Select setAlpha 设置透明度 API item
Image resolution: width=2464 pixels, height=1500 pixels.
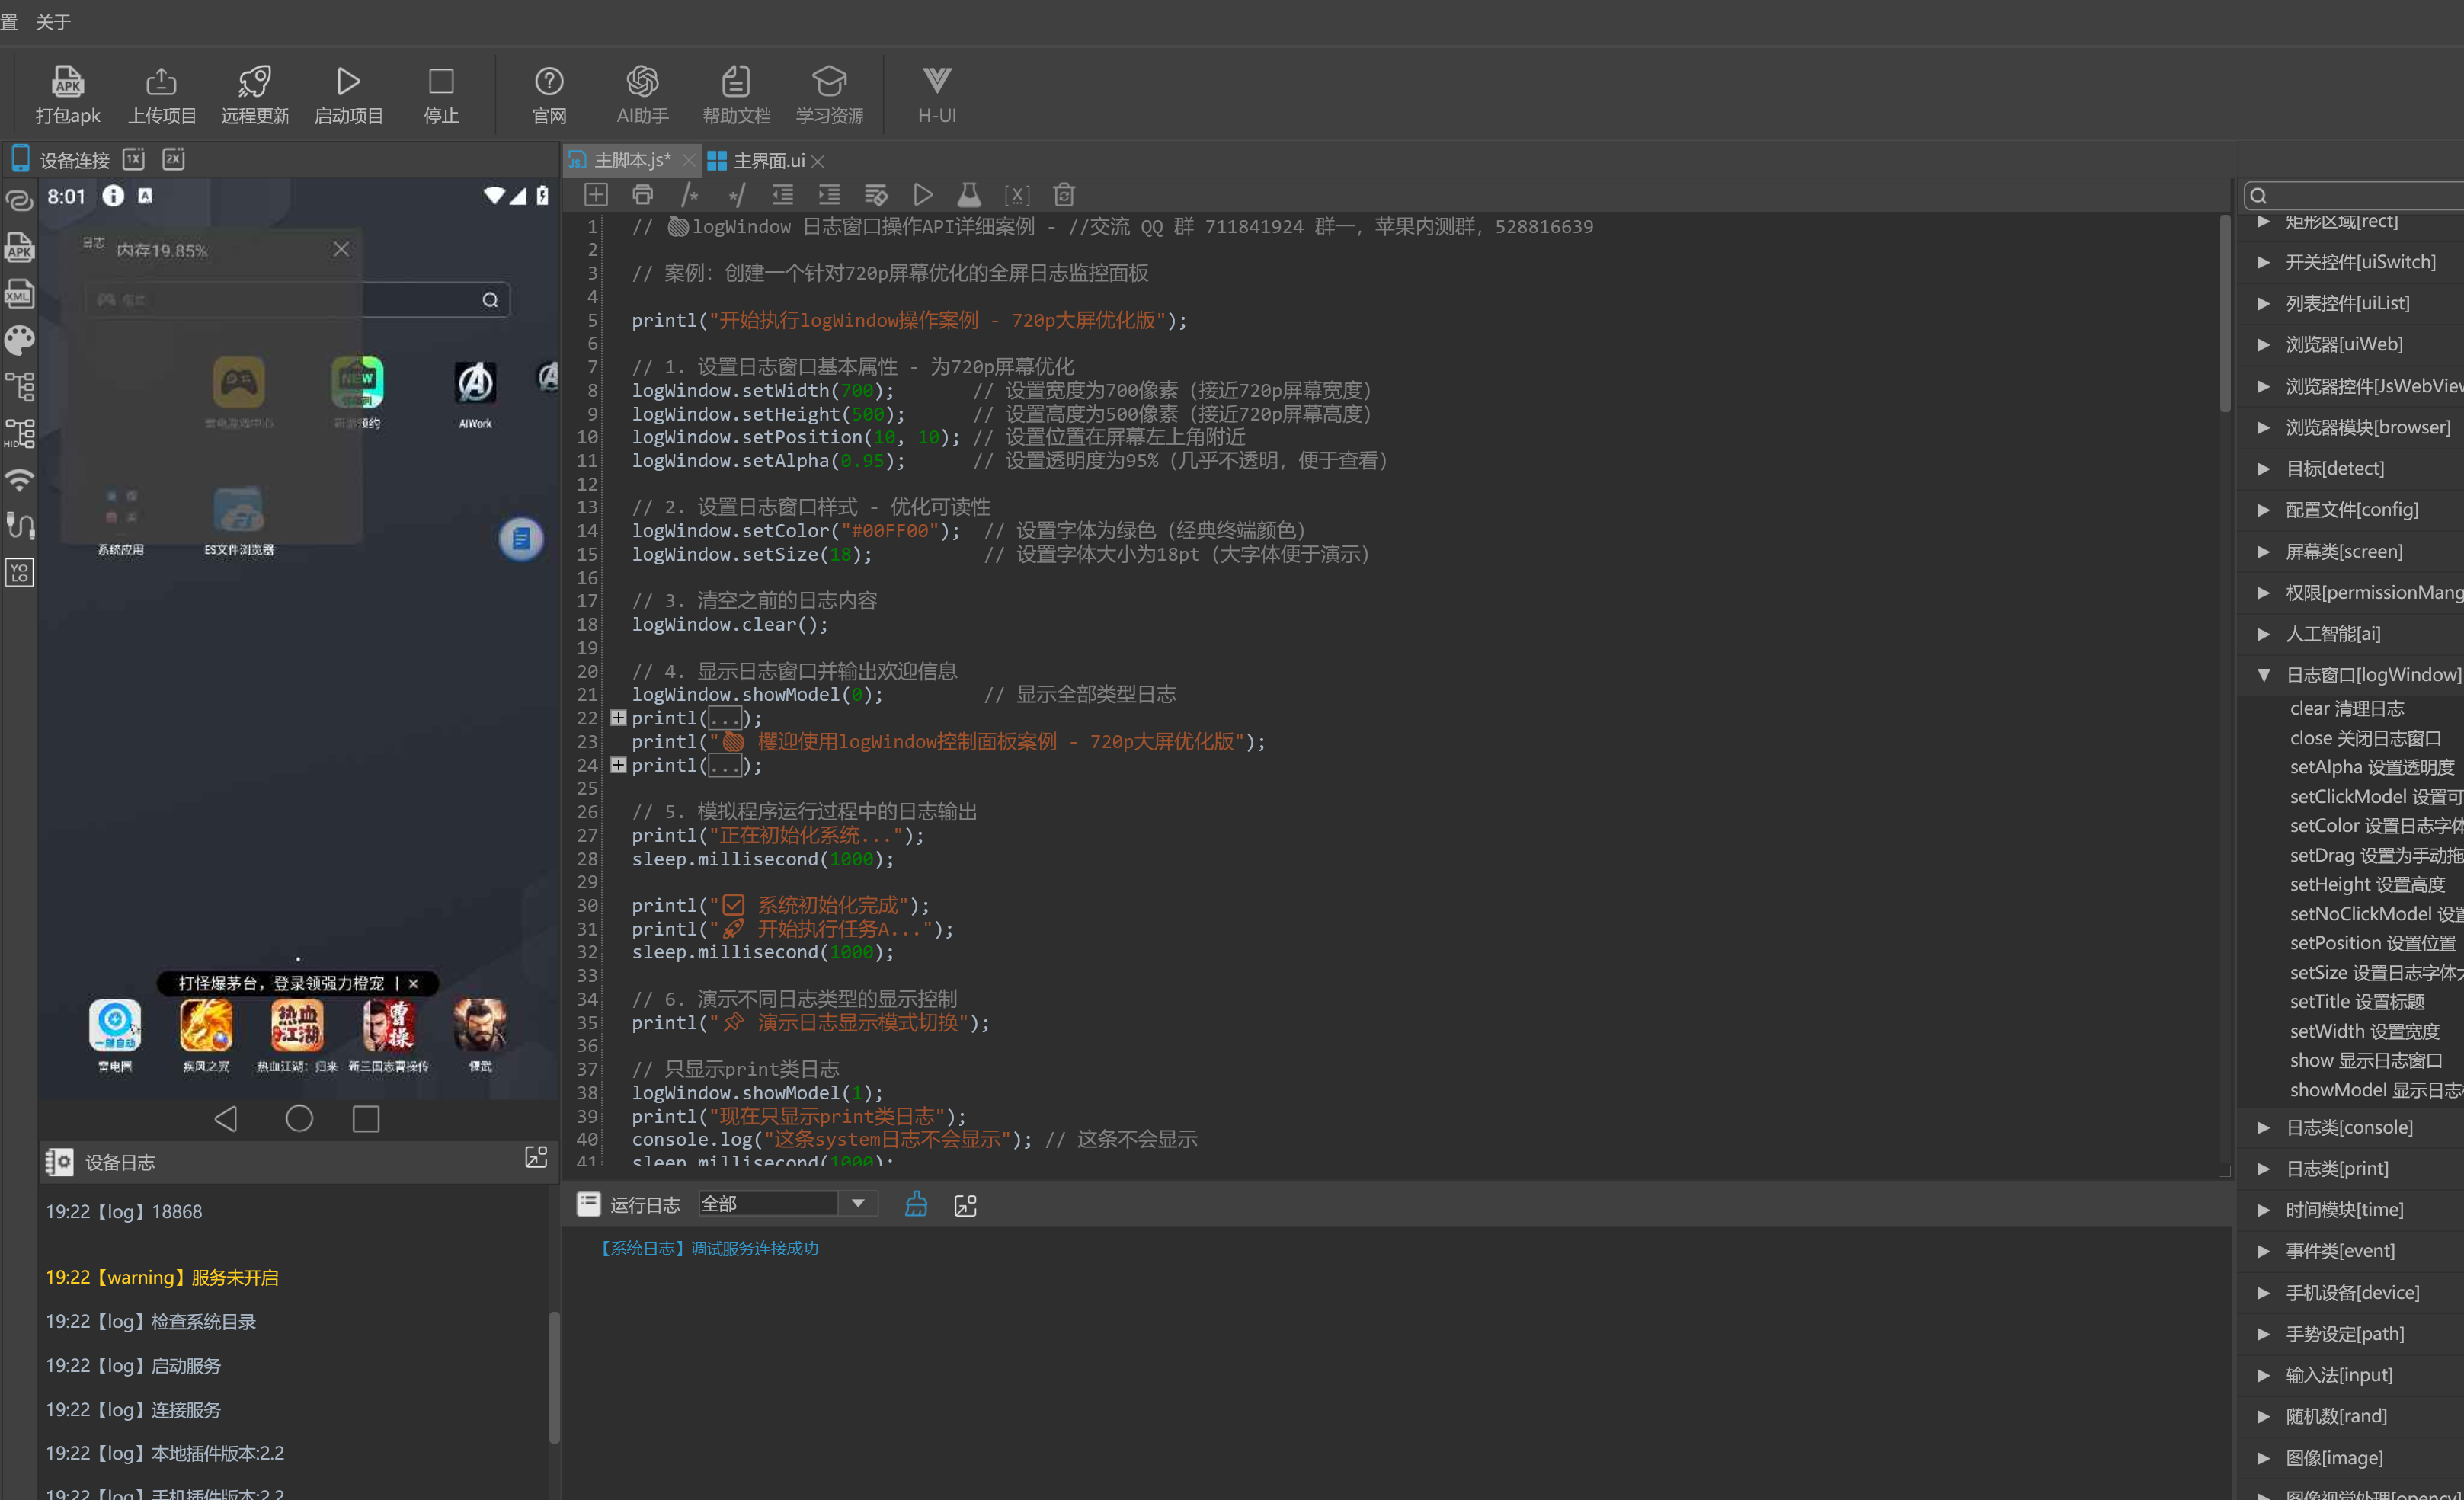(2372, 767)
